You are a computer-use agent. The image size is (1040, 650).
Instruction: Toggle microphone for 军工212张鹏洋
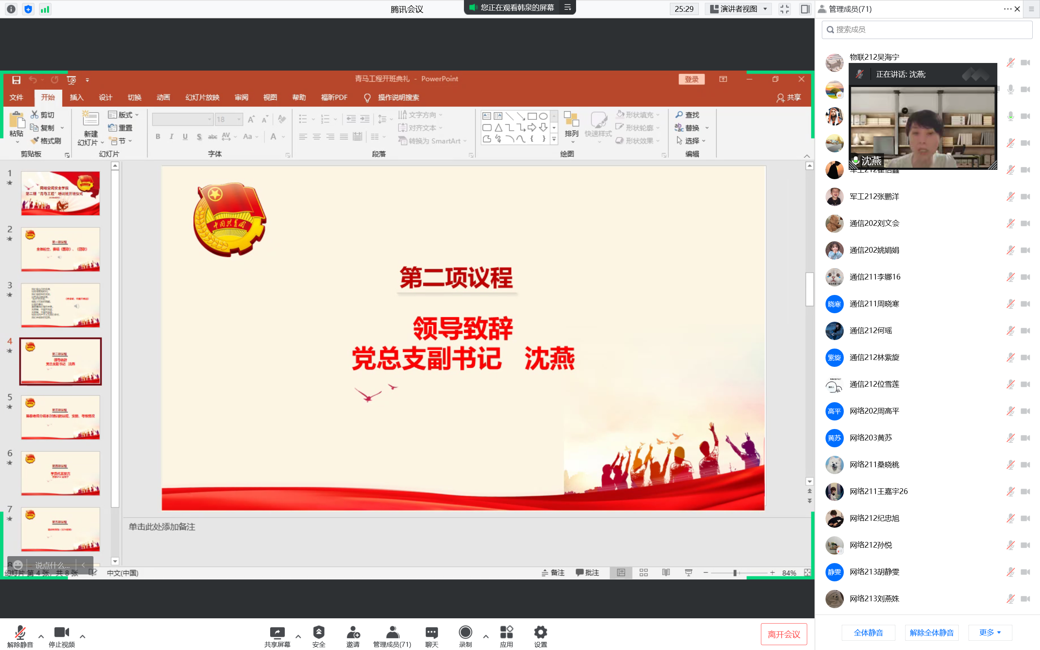[1011, 197]
